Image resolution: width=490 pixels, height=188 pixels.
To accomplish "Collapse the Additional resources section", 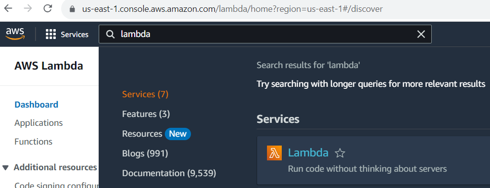I will tap(5, 168).
